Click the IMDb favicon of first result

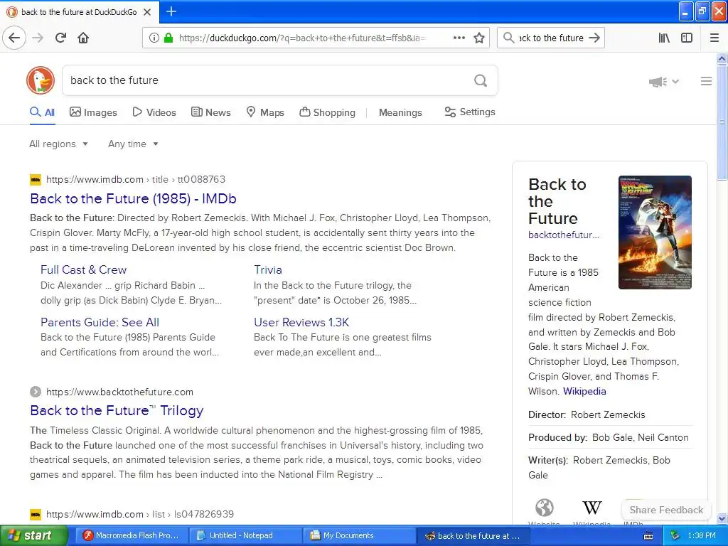tap(36, 180)
